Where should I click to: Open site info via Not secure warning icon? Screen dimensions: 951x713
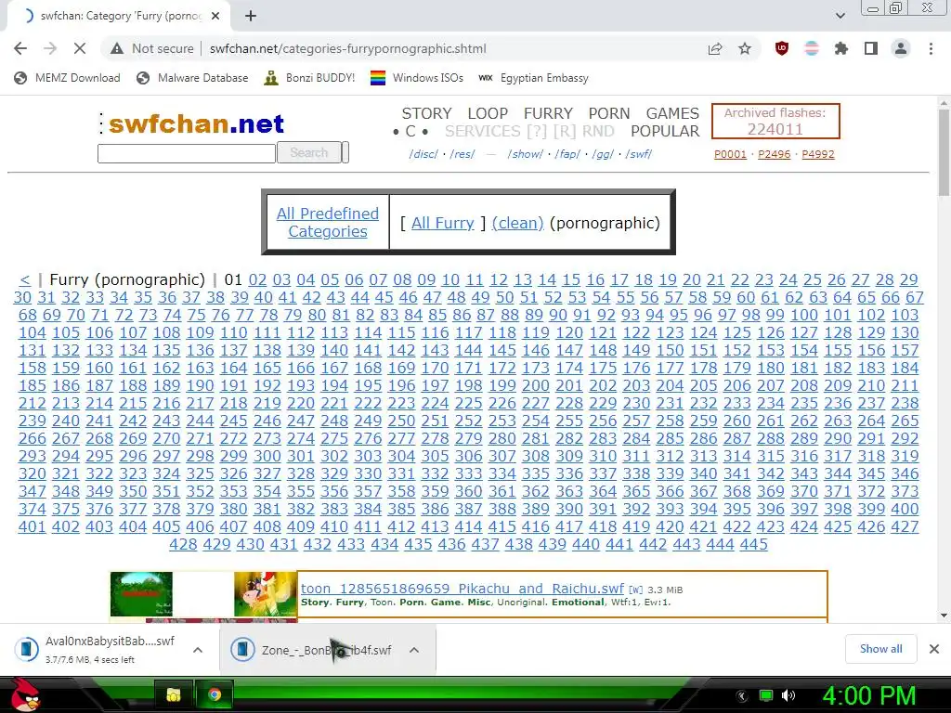point(116,48)
